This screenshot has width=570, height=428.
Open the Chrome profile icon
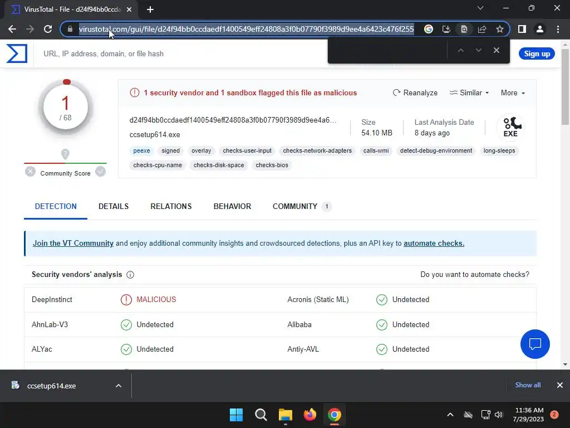point(540,29)
